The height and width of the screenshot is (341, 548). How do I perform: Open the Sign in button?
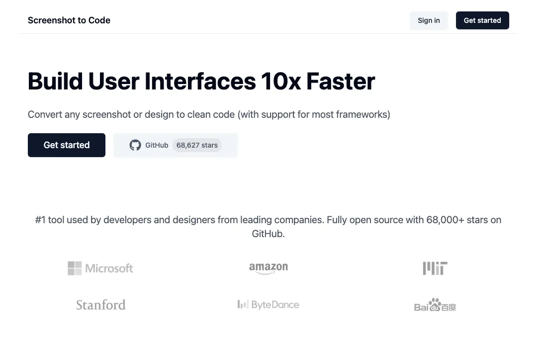click(429, 20)
